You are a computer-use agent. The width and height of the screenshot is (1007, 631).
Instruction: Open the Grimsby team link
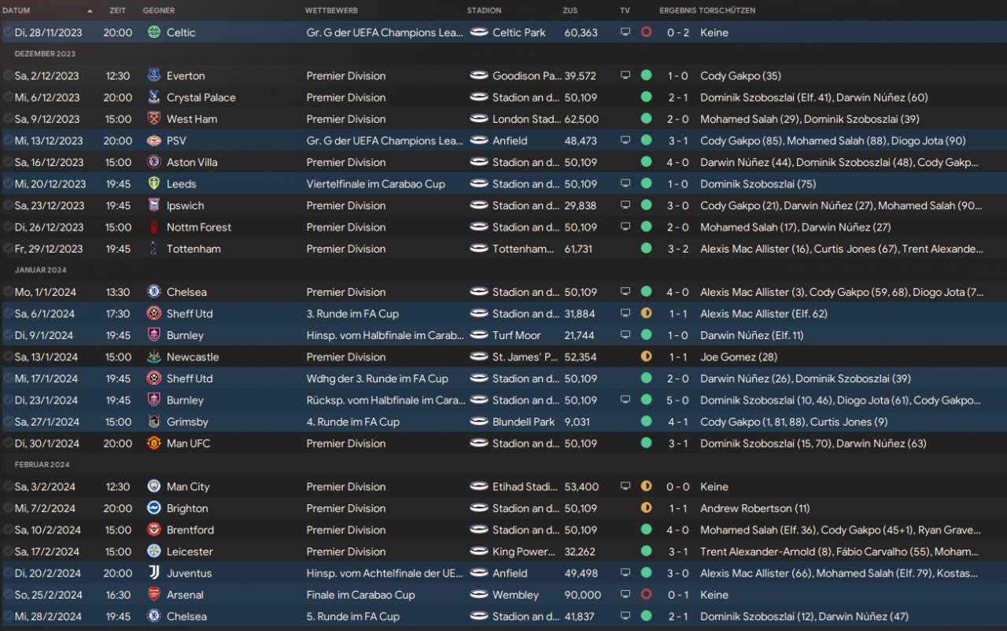point(187,422)
